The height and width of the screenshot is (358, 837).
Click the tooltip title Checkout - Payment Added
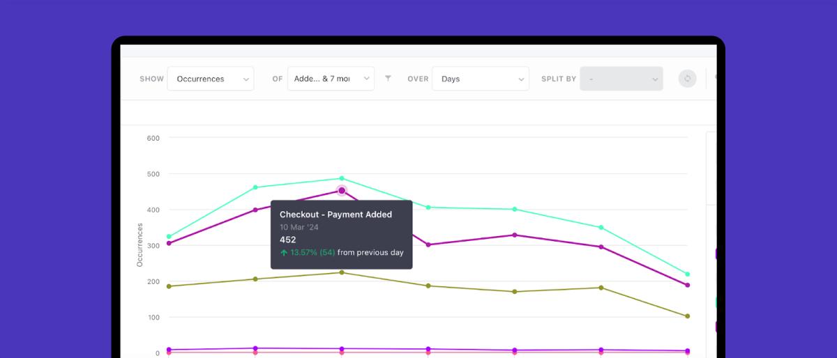pos(335,215)
